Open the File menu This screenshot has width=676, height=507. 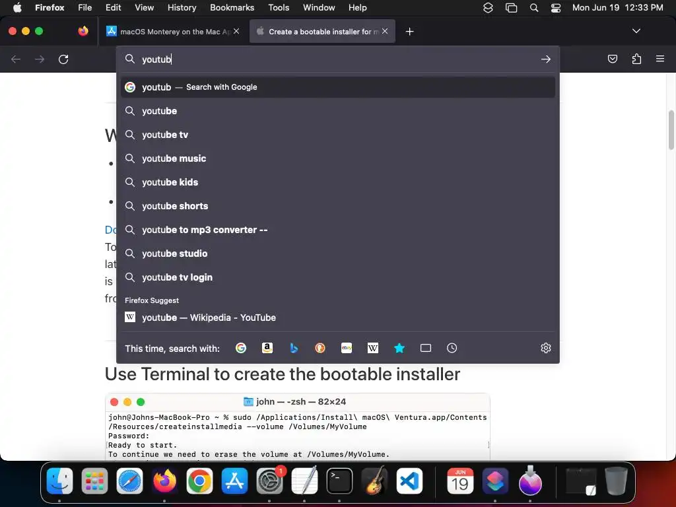84,8
